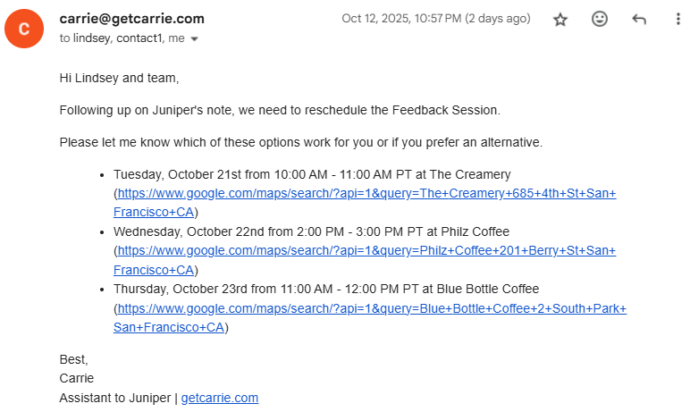This screenshot has width=690, height=412.
Task: Expand the recipient details arrow
Action: pyautogui.click(x=195, y=39)
